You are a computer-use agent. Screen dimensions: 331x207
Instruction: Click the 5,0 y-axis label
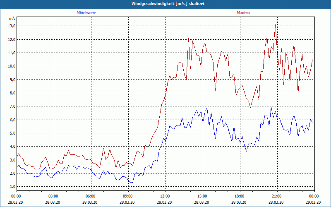pos(13,133)
